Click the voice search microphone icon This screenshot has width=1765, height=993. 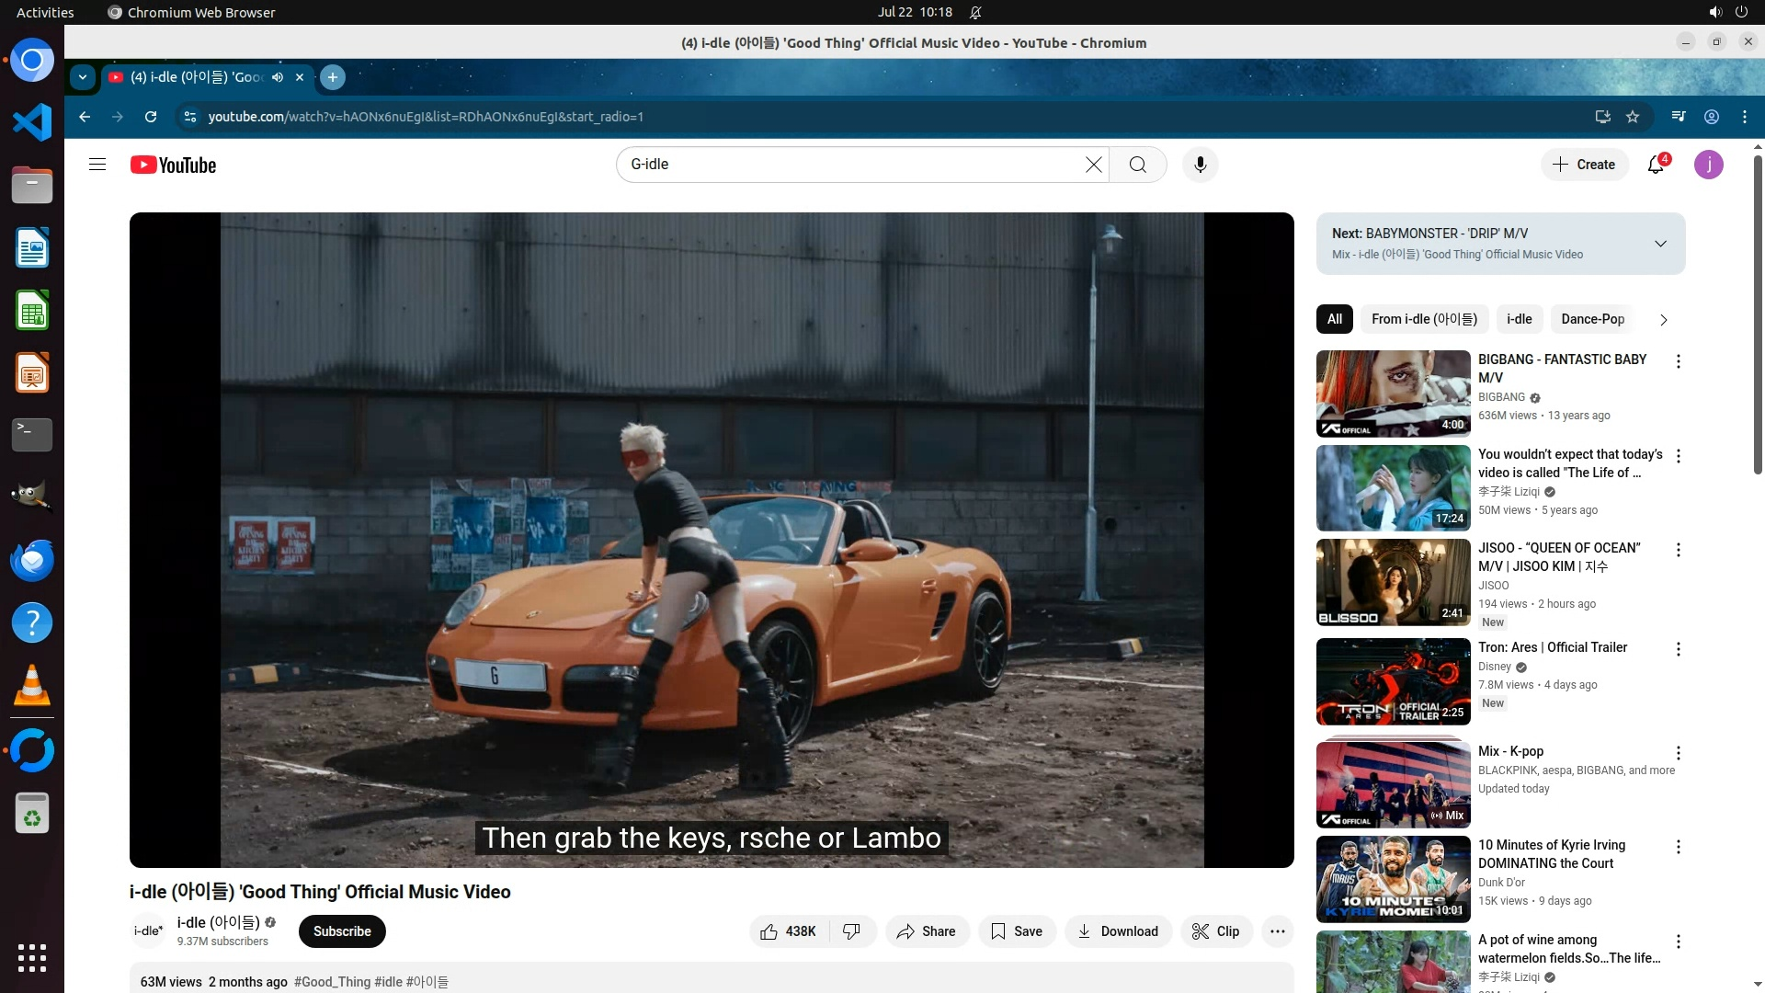[x=1200, y=165]
